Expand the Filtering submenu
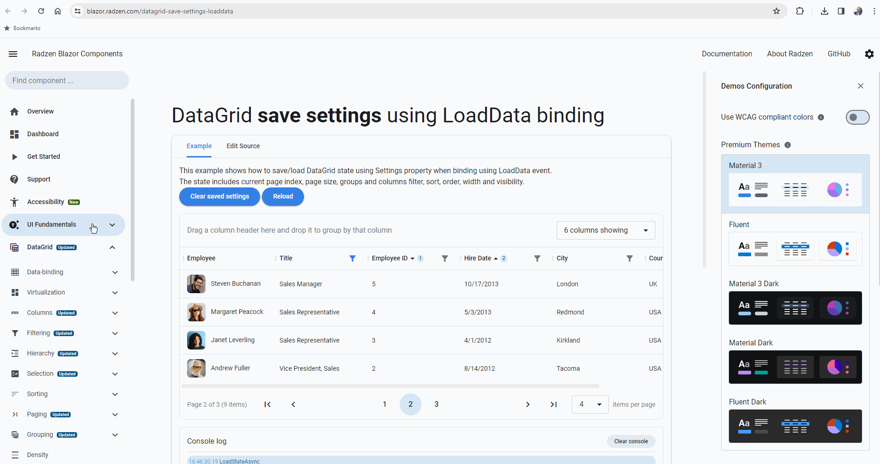Image resolution: width=880 pixels, height=464 pixels. coord(115,333)
